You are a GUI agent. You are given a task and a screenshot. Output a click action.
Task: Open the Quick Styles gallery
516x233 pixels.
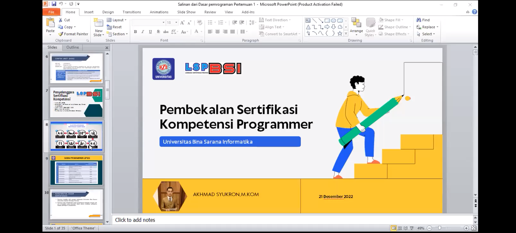(370, 27)
